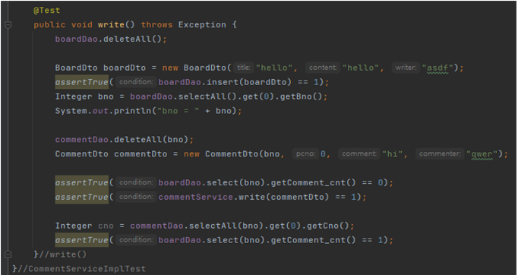Image resolution: width=518 pixels, height=275 pixels.
Task: Click the public keyword
Action: pos(49,25)
